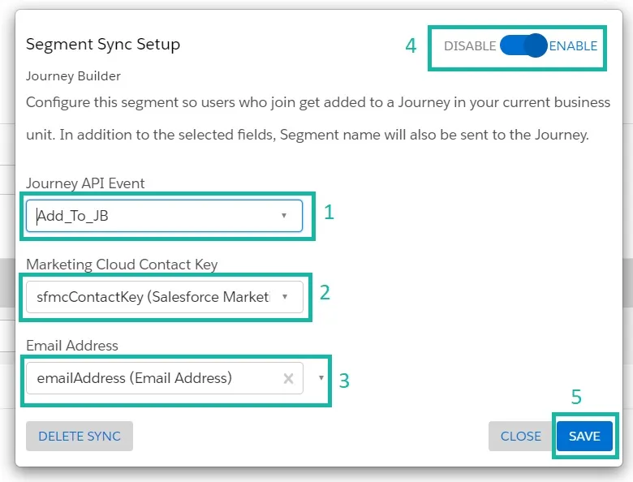Viewport: 633px width, 482px height.
Task: Click the green number 4 beside DISABLE
Action: pyautogui.click(x=411, y=46)
